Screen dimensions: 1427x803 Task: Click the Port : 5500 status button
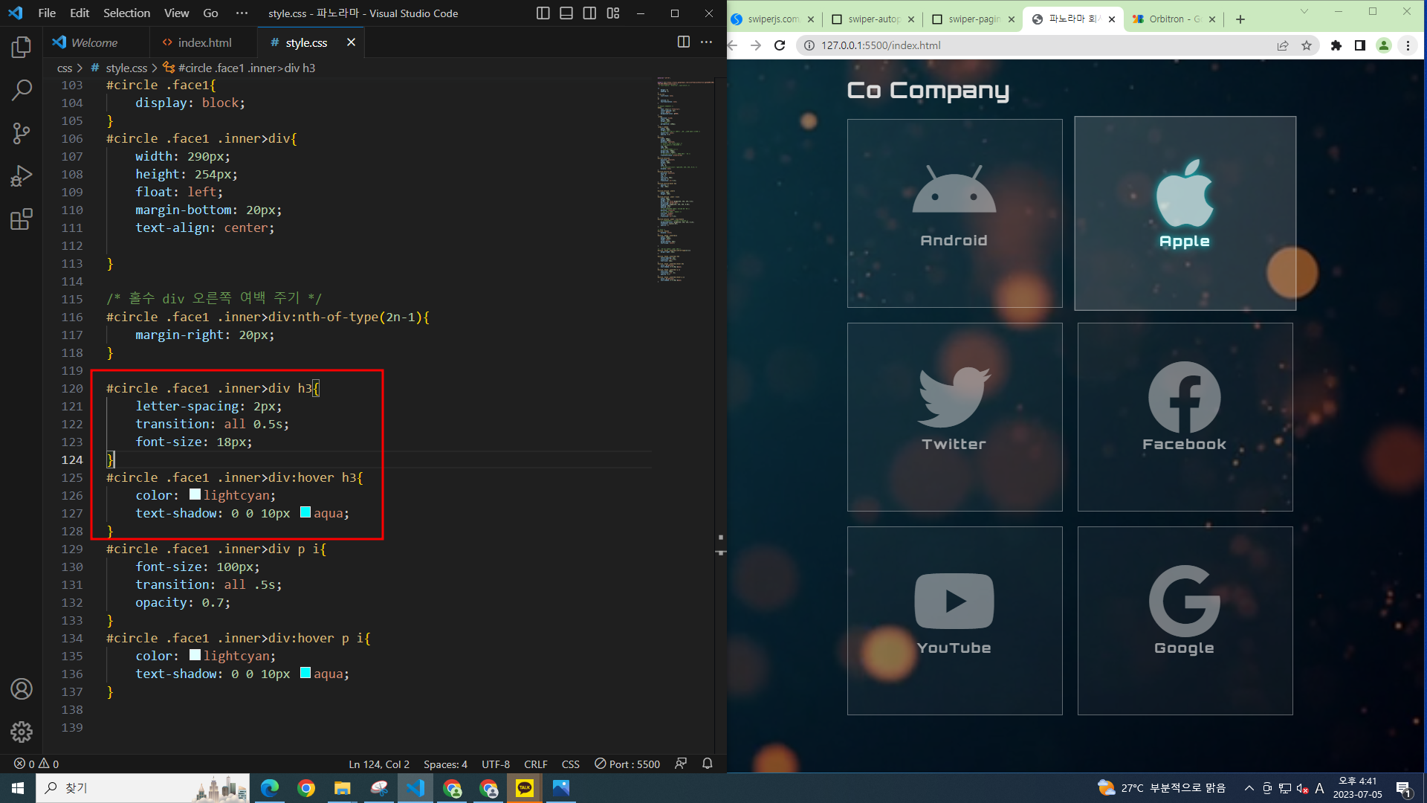(627, 764)
